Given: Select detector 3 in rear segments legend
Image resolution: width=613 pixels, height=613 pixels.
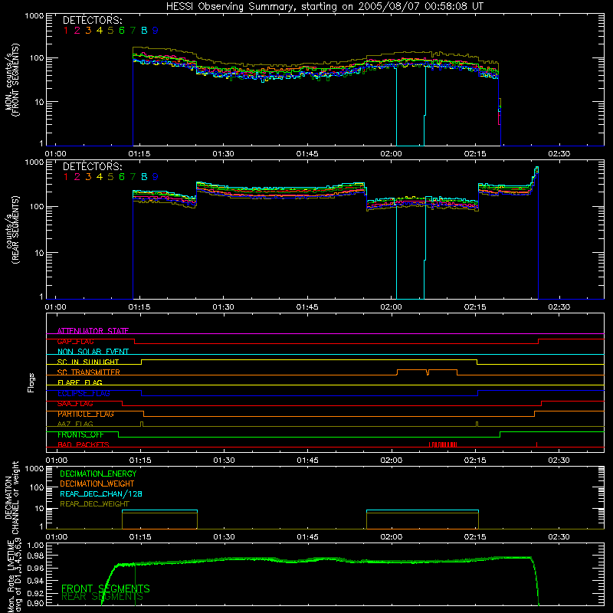Looking at the screenshot, I should tap(88, 177).
